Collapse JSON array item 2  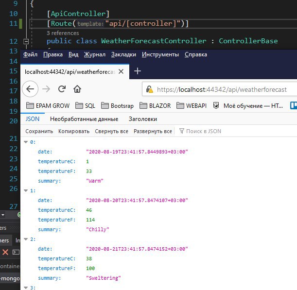pos(26,239)
